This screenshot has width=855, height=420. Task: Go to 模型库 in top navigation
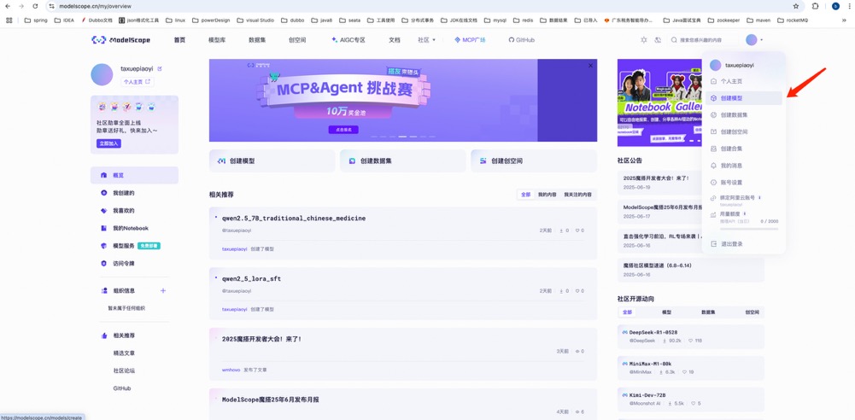click(217, 40)
